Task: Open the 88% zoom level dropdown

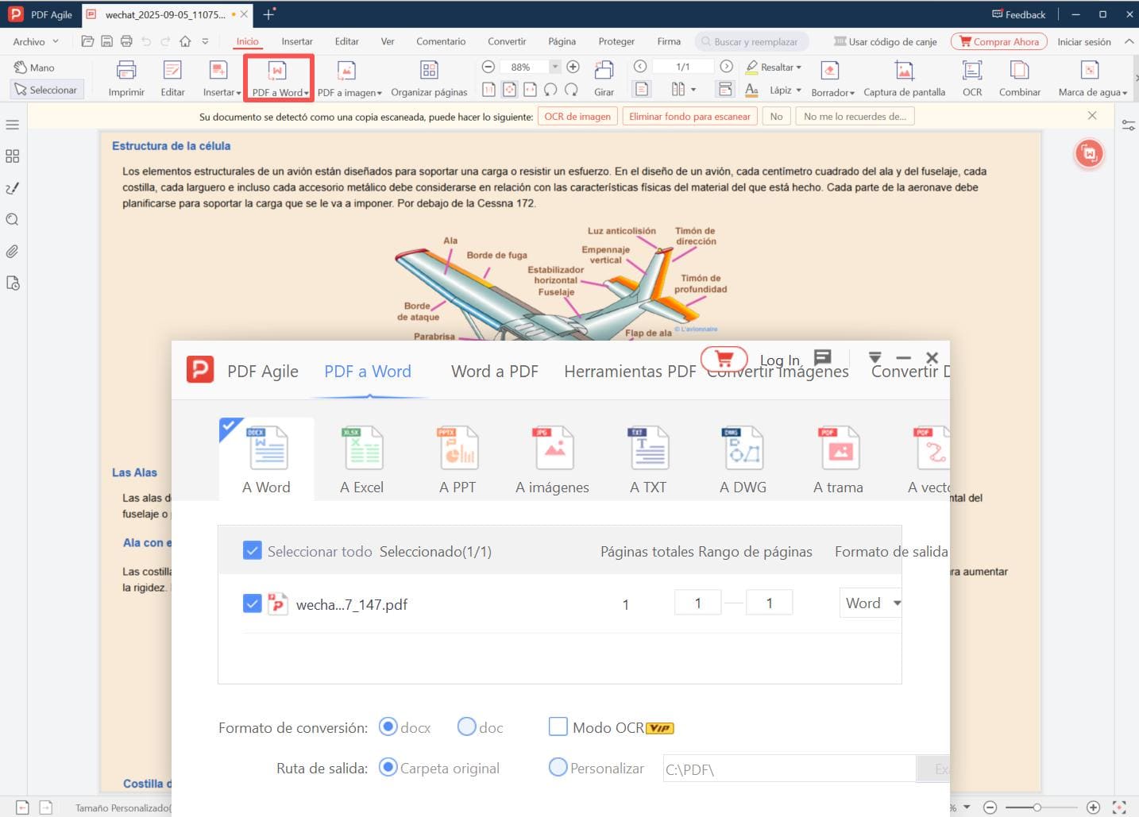Action: (555, 67)
